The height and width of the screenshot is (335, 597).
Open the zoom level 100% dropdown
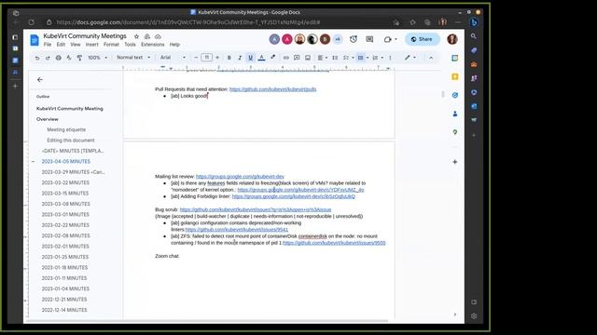[97, 58]
